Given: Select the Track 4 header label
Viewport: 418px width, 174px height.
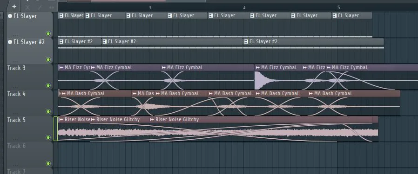Looking at the screenshot, I should point(17,94).
